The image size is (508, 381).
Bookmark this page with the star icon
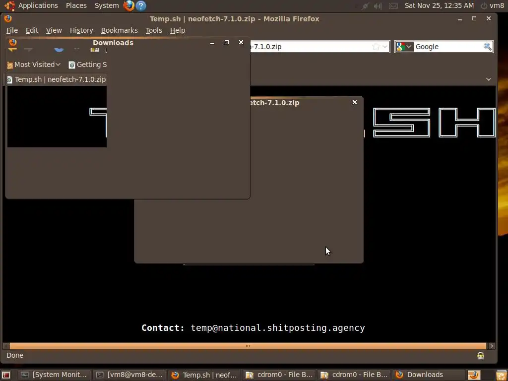(x=376, y=47)
